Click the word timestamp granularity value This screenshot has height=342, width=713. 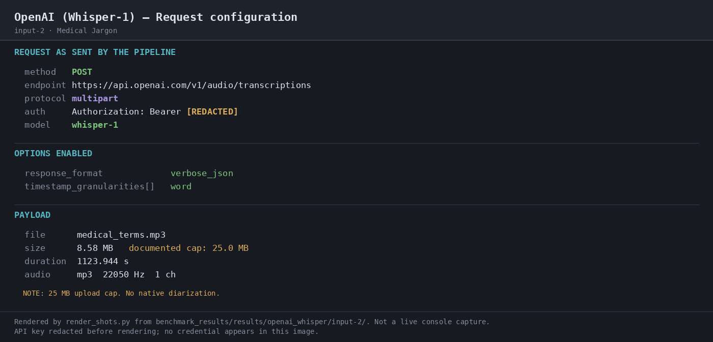click(x=181, y=186)
